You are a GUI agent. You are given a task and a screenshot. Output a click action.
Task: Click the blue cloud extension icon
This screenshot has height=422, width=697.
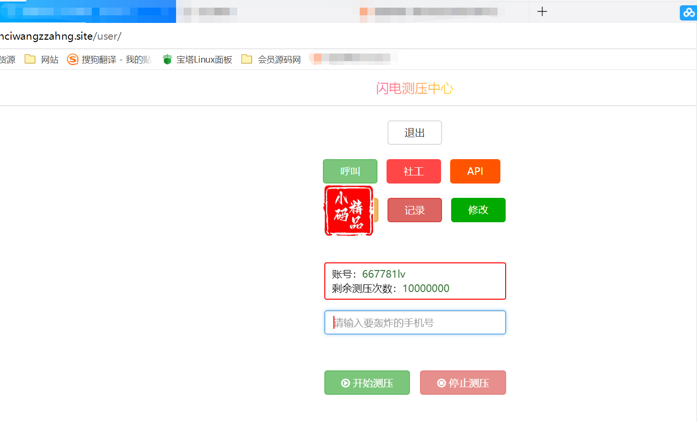[x=689, y=12]
